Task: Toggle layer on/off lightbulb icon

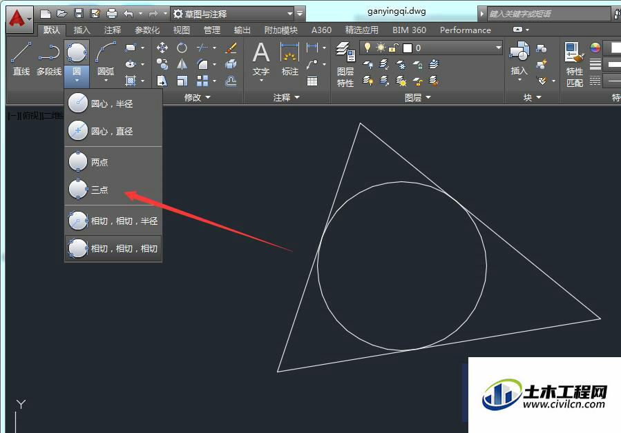Action: pos(367,48)
